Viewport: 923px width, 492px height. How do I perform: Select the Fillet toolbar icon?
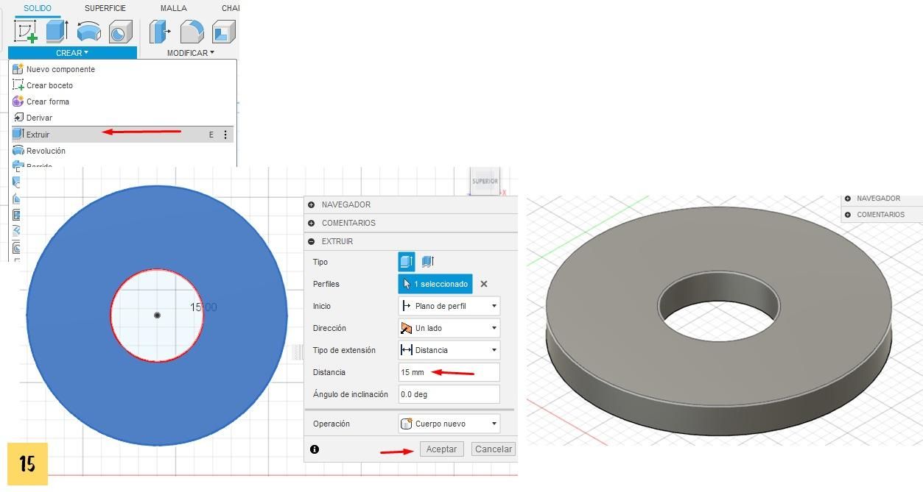point(192,32)
